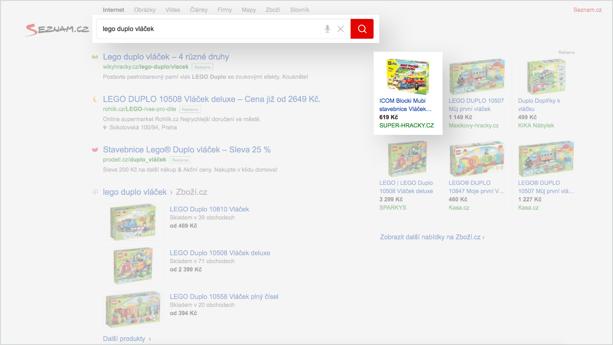Click the microphone voice search icon
The image size is (613, 345).
(327, 29)
